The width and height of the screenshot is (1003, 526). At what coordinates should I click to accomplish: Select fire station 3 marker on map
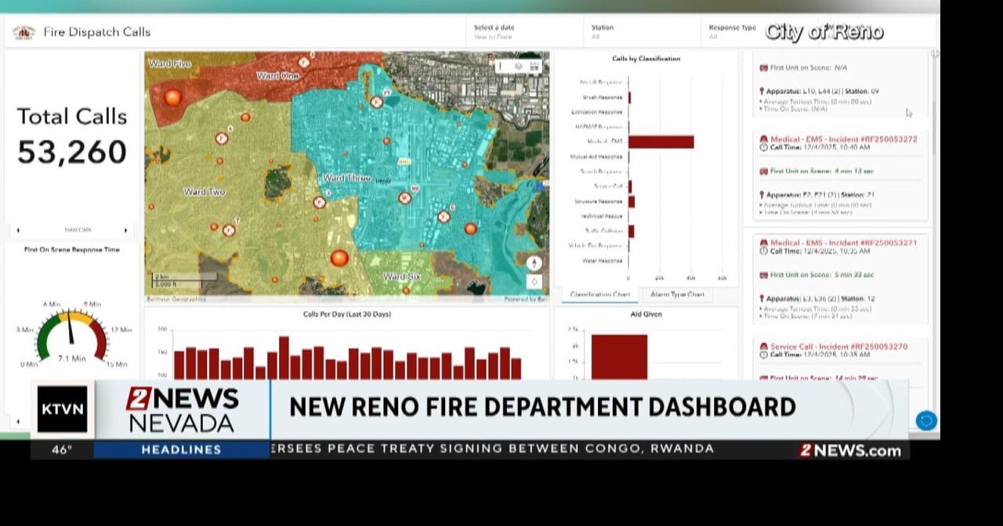[x=320, y=202]
